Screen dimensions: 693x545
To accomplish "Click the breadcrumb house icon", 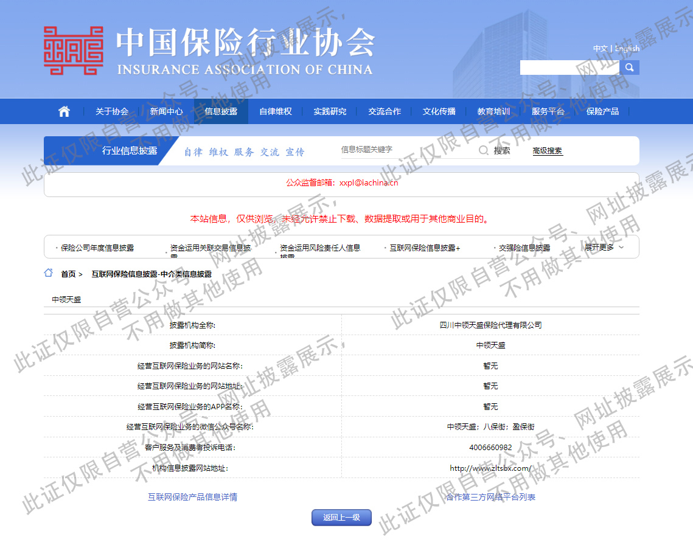I will tap(49, 273).
